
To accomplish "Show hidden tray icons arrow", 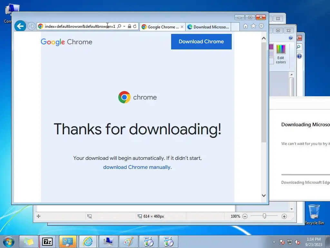I will (x=274, y=242).
